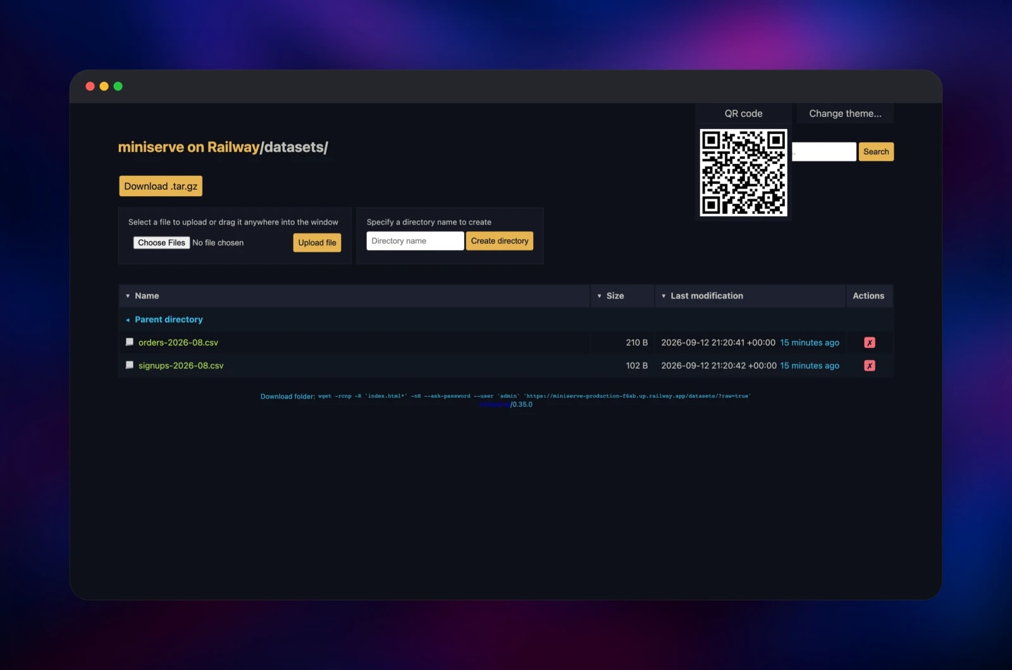
Task: Click the back arrow beside Parent directory
Action: [x=128, y=320]
